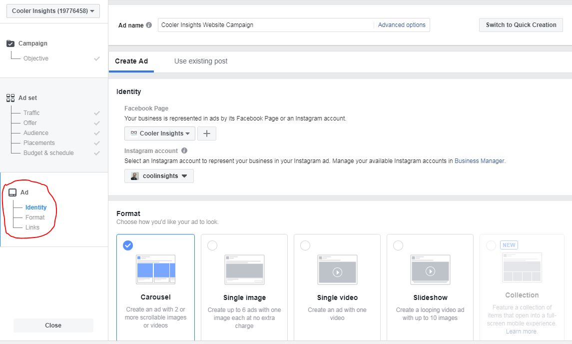Click the checkmark next to Objective

tap(97, 58)
